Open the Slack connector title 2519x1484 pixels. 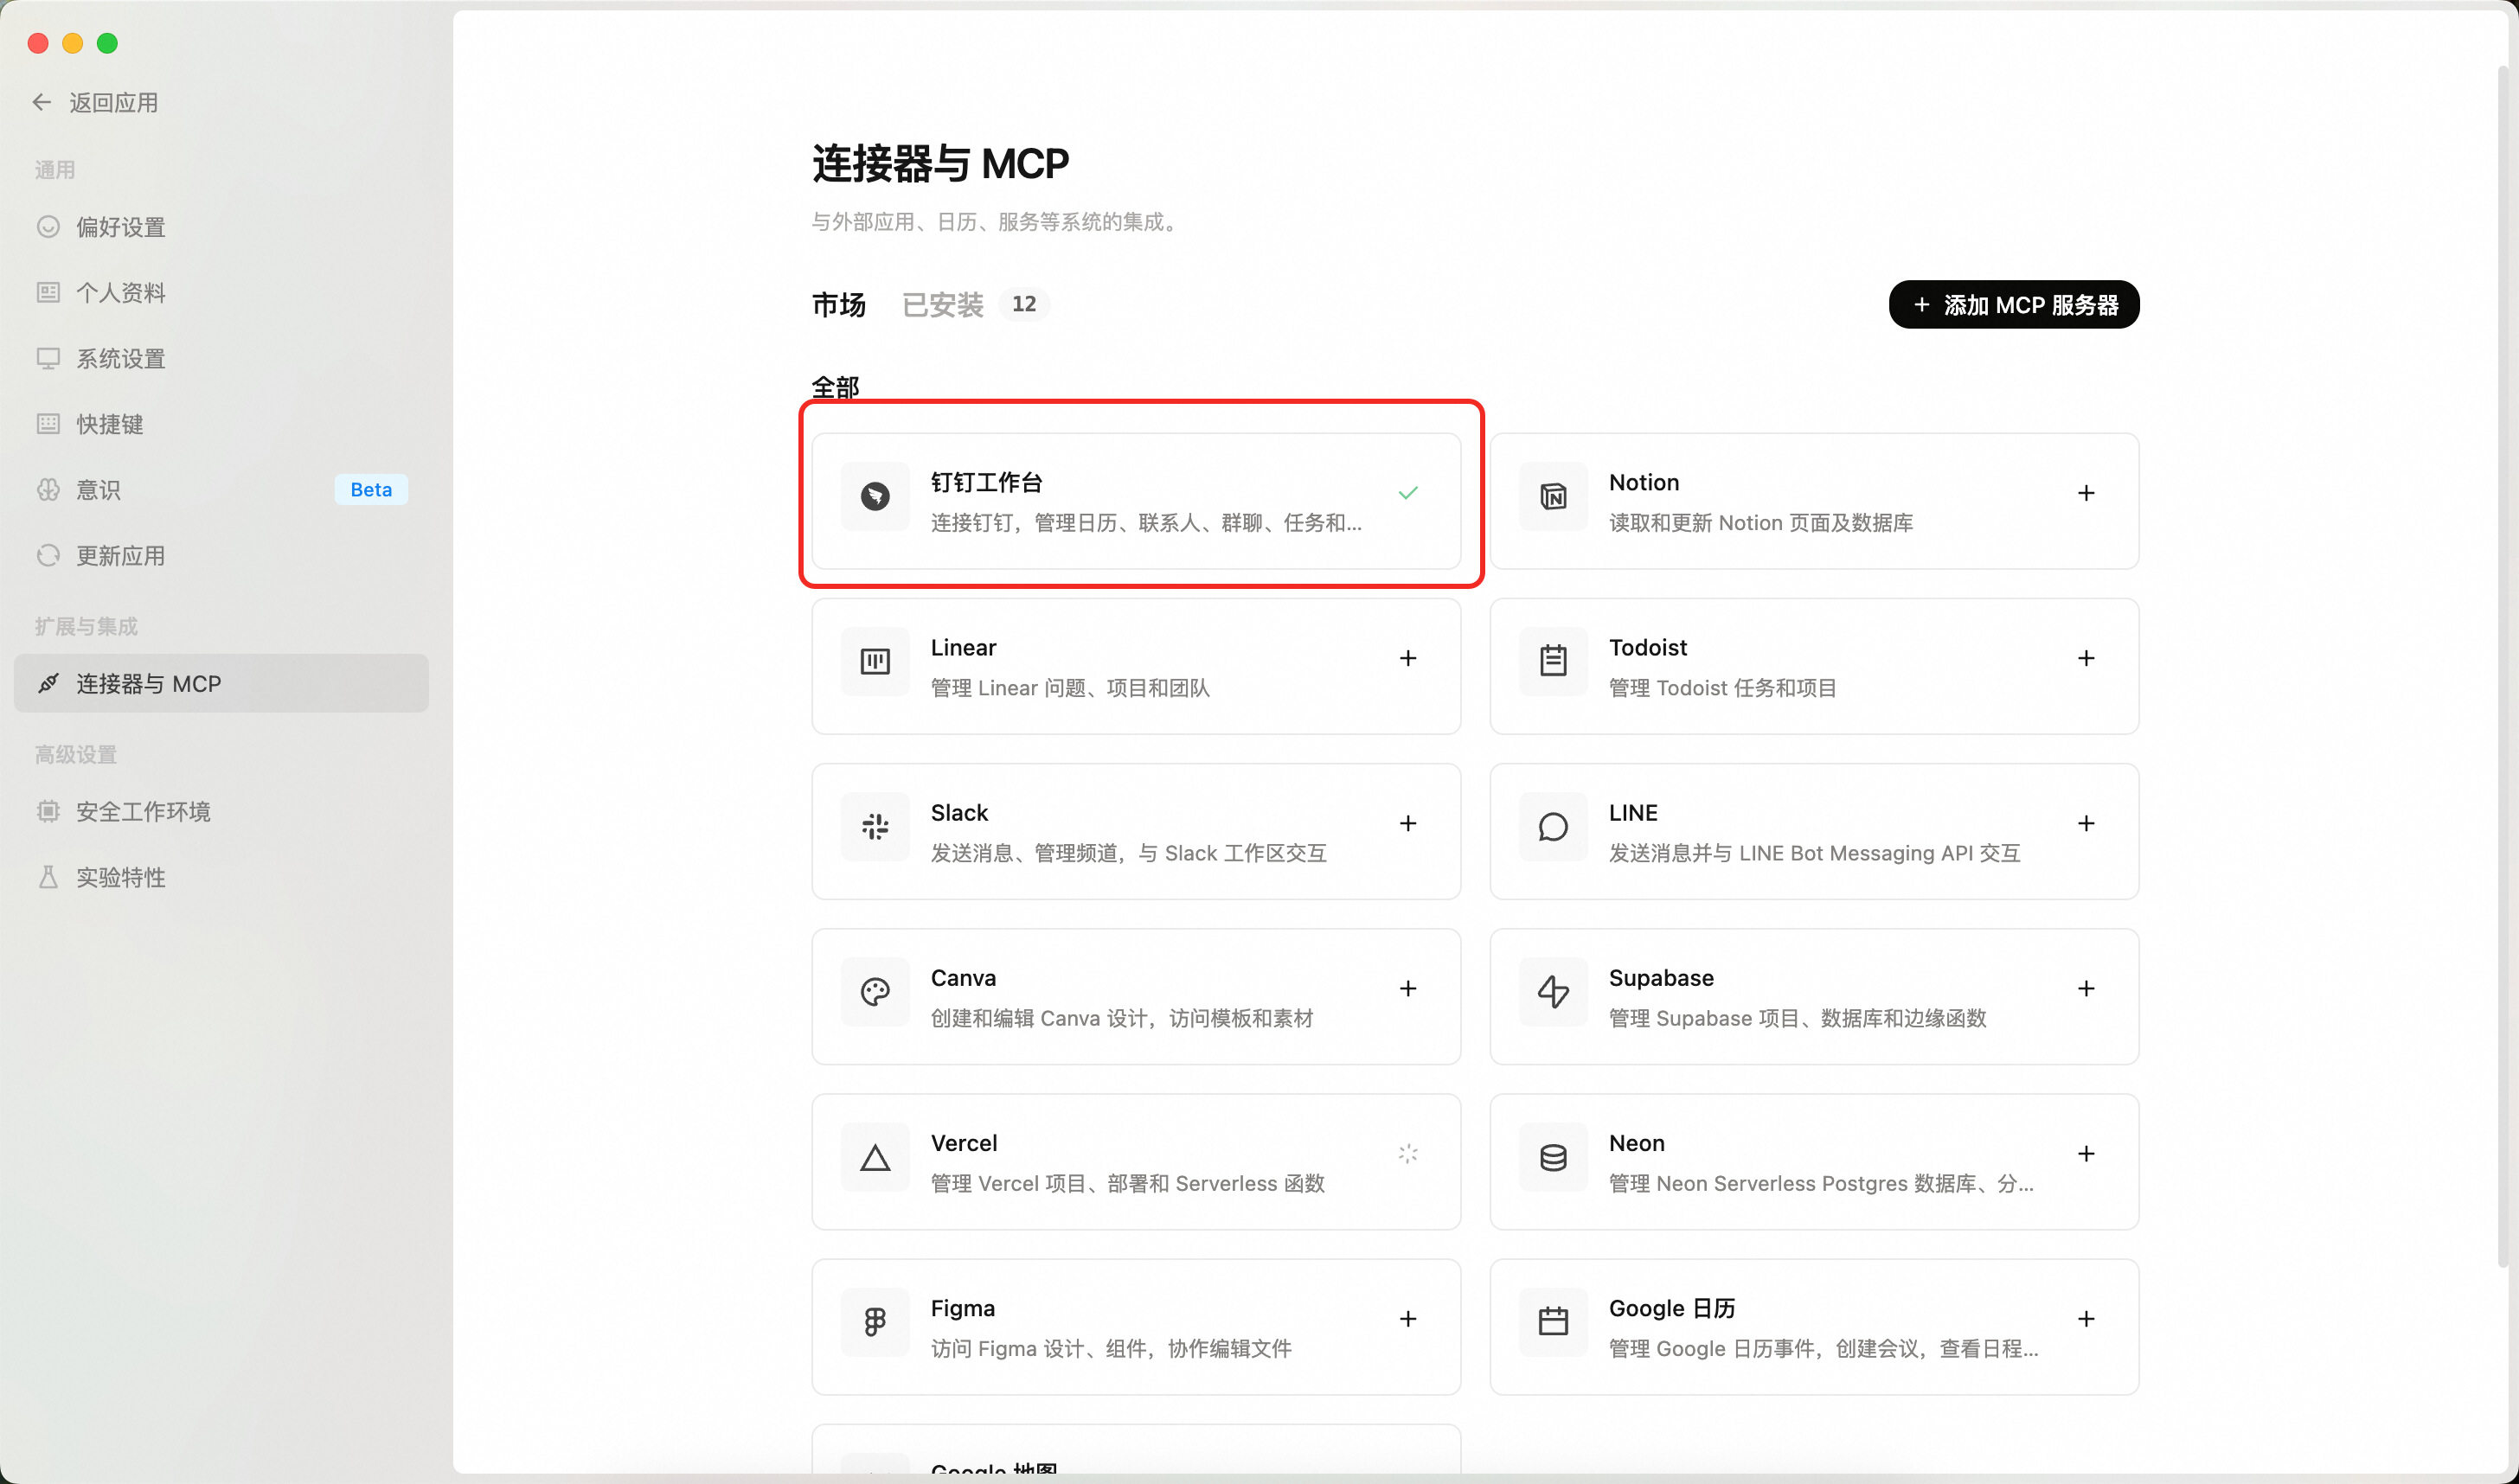point(959,813)
